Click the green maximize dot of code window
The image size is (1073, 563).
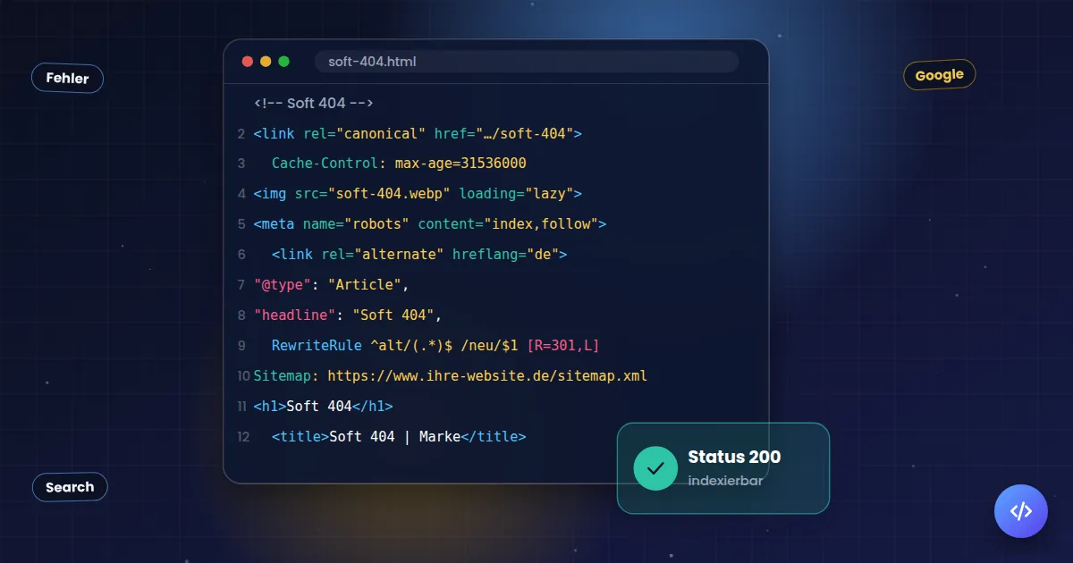(283, 62)
